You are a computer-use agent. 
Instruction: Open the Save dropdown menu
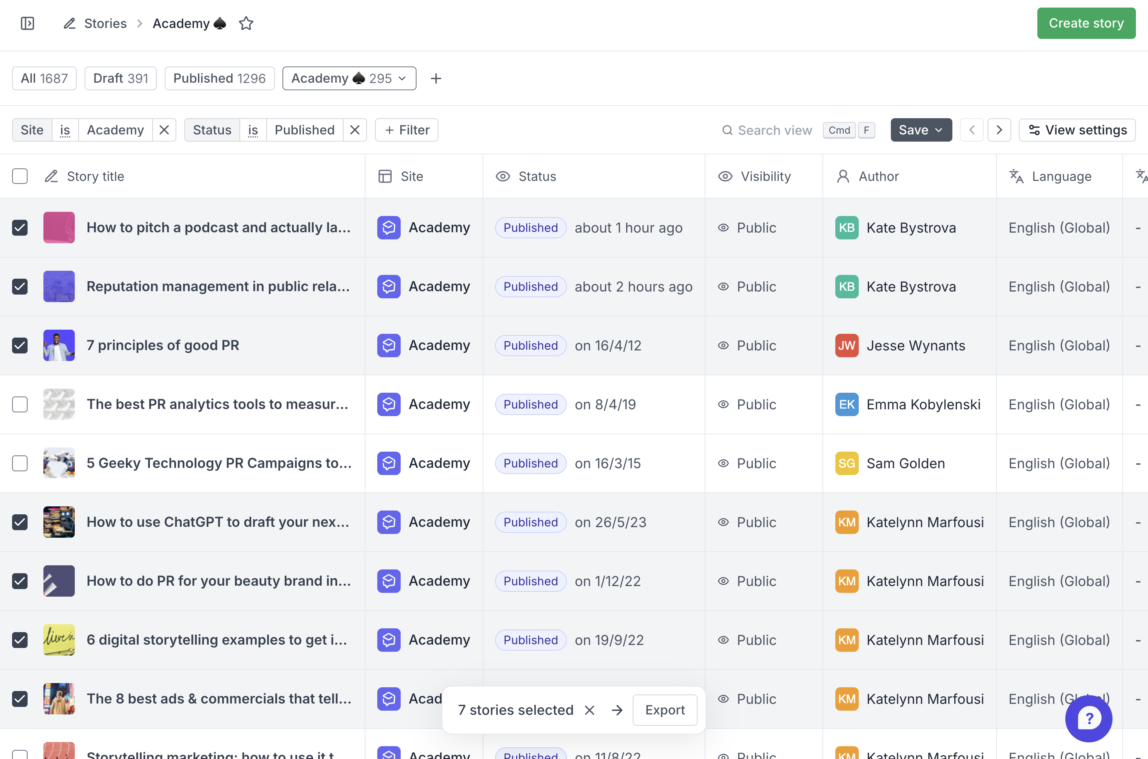pos(921,130)
